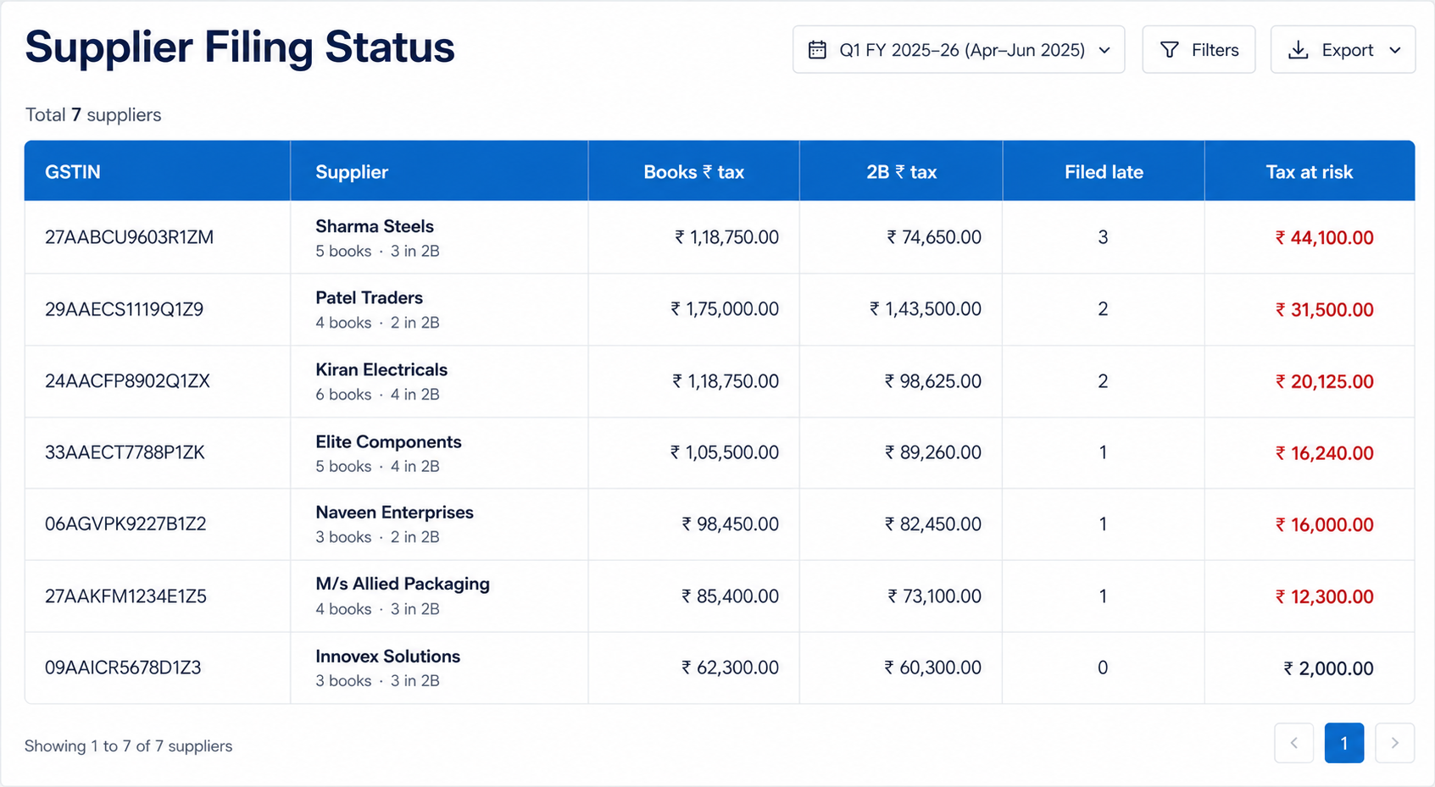Go to next page arrow
The height and width of the screenshot is (787, 1435).
1395,743
